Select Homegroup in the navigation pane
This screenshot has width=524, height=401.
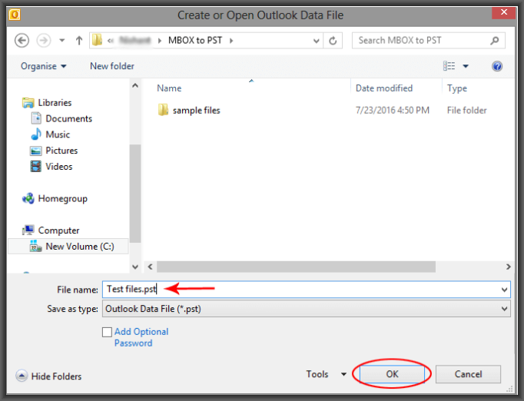pos(62,198)
